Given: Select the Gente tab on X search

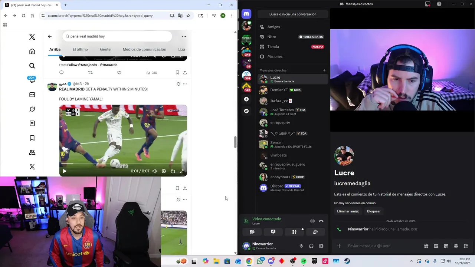Looking at the screenshot, I should [x=105, y=49].
